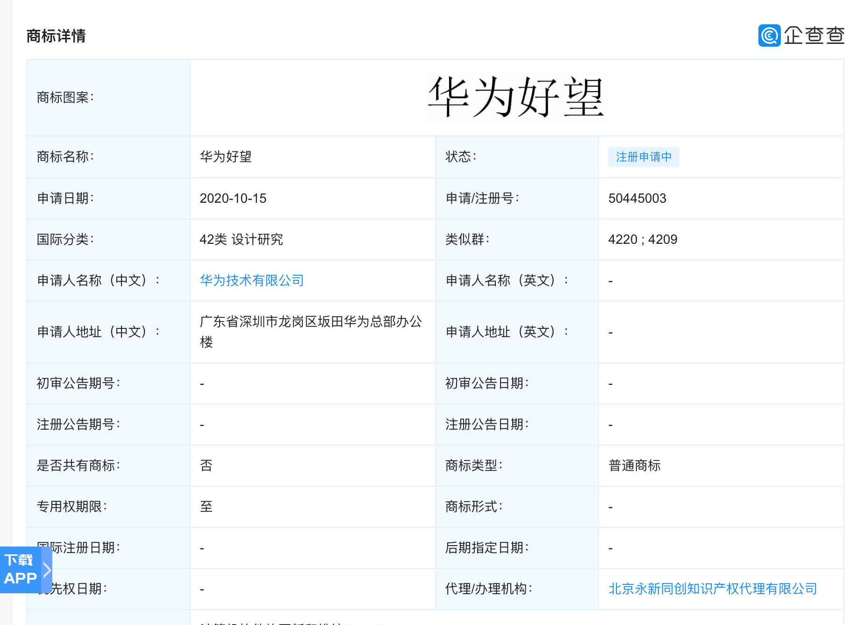This screenshot has height=625, width=857.
Task: Click the 代理/办理机构 label
Action: [489, 589]
